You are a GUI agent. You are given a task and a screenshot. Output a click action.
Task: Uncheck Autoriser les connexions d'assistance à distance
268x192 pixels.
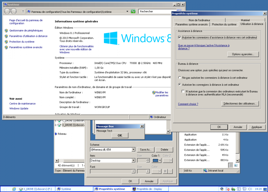coord(179,37)
